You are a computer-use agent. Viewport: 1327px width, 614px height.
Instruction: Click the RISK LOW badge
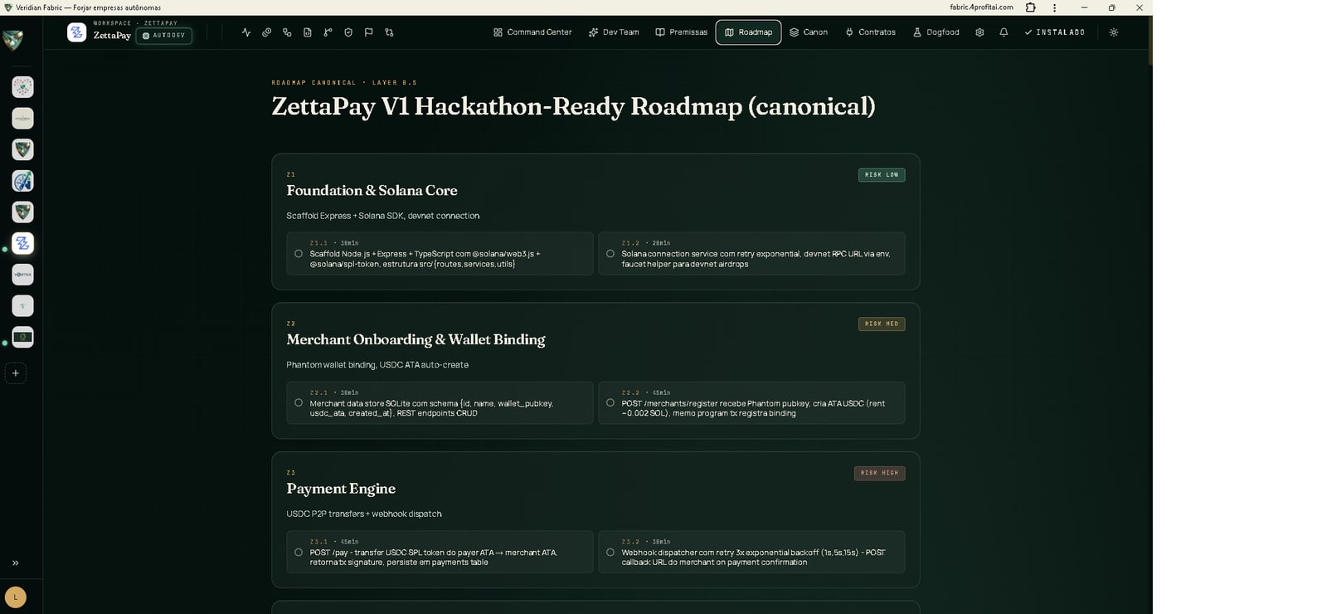point(882,175)
